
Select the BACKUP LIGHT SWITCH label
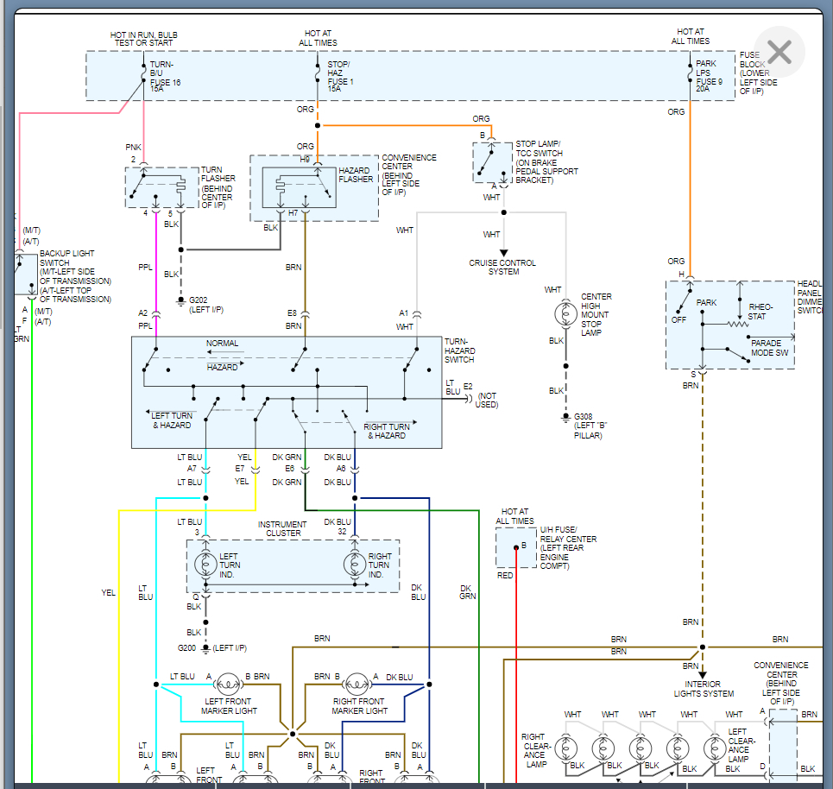click(x=75, y=276)
